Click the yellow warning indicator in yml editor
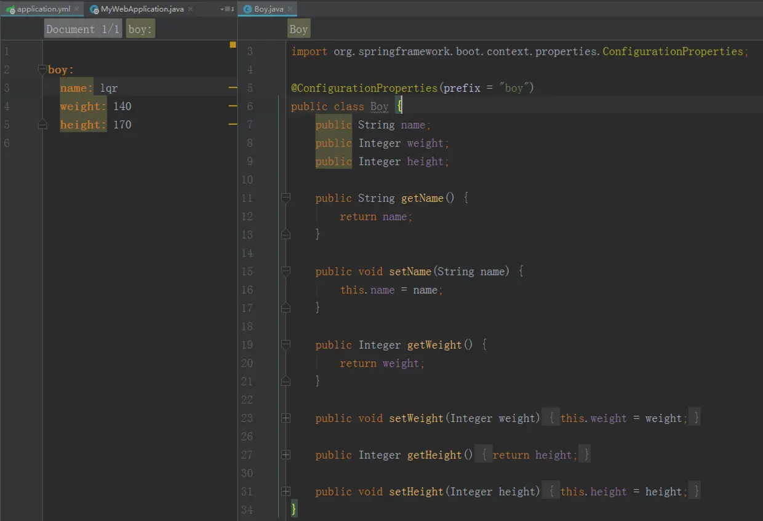 [233, 44]
